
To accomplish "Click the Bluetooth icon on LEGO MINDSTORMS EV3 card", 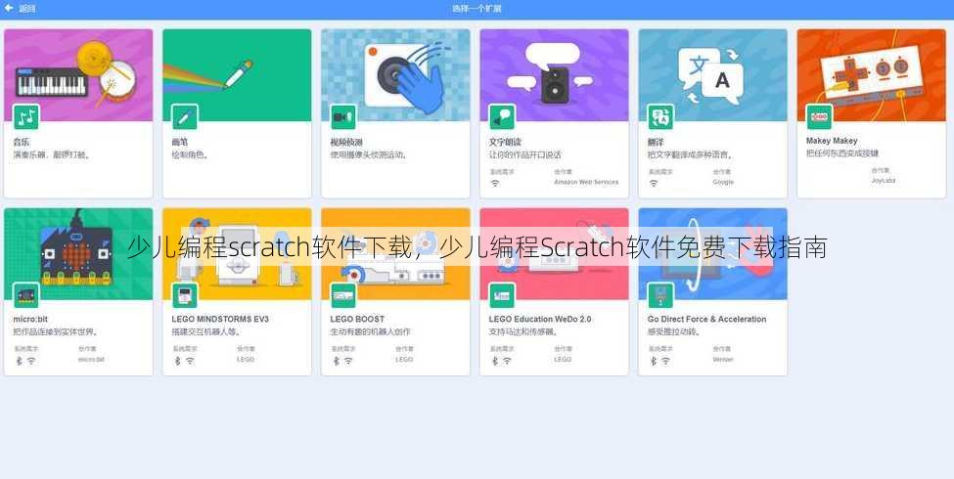I will [178, 361].
